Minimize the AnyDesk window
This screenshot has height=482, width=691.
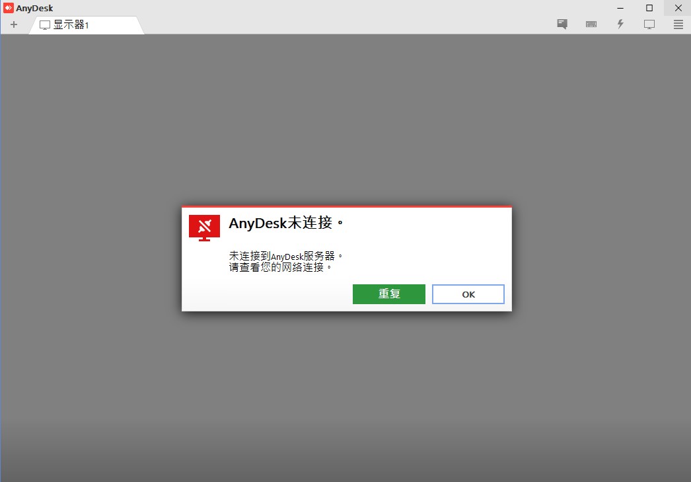pyautogui.click(x=620, y=8)
